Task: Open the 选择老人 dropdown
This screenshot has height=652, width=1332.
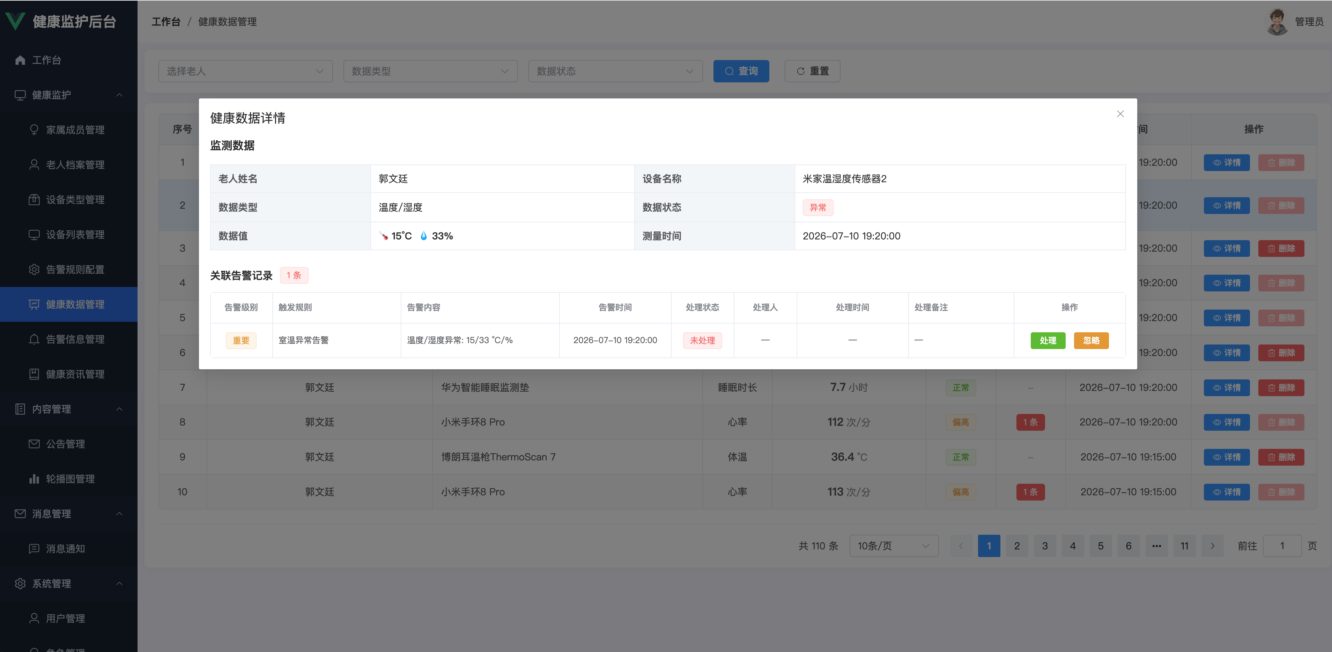Action: [246, 71]
